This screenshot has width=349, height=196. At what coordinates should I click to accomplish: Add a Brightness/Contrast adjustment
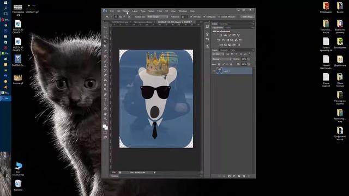(220, 35)
